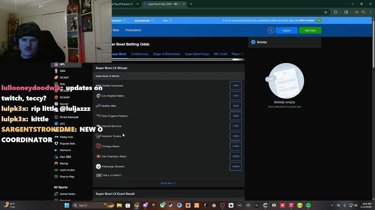Open the Xbox app from the taskbar
The height and width of the screenshot is (210, 375).
(x=162, y=205)
